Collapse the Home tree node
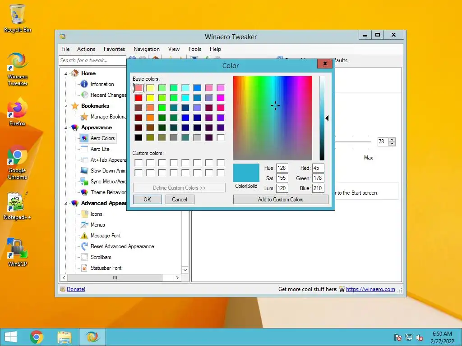462x346 pixels. coord(66,73)
